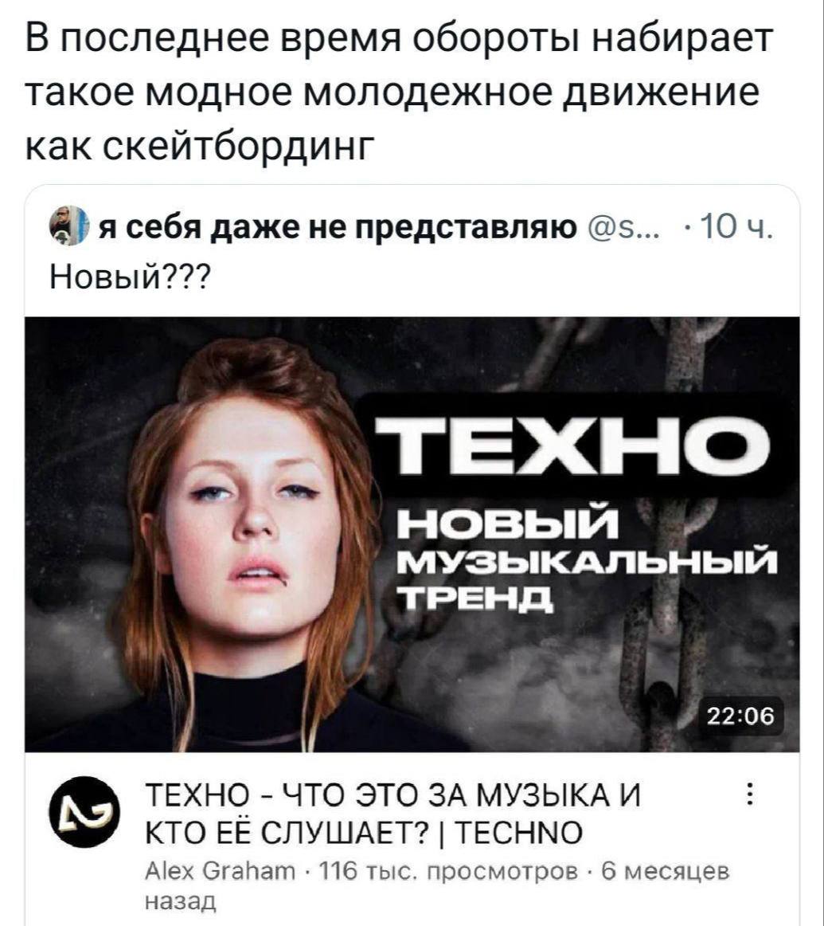This screenshot has height=926, width=824.
Task: Click the 22:06 duration badge
Action: click(x=740, y=716)
